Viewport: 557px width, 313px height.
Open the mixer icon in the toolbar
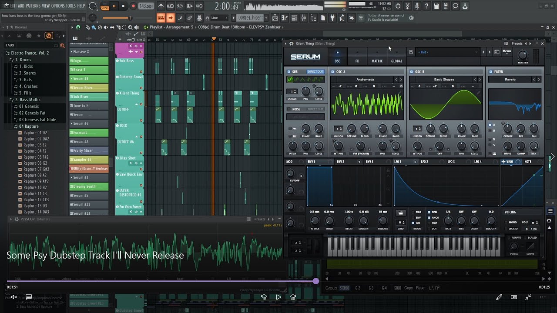pos(303,18)
